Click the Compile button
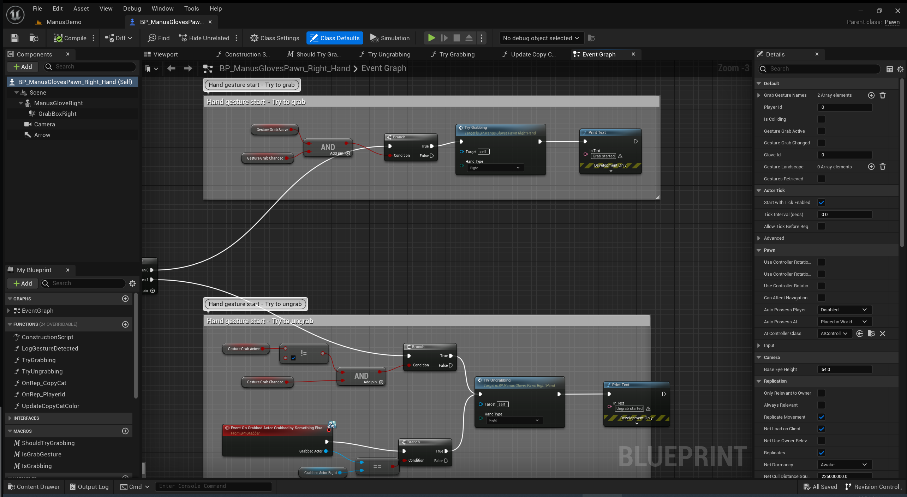 coord(70,38)
